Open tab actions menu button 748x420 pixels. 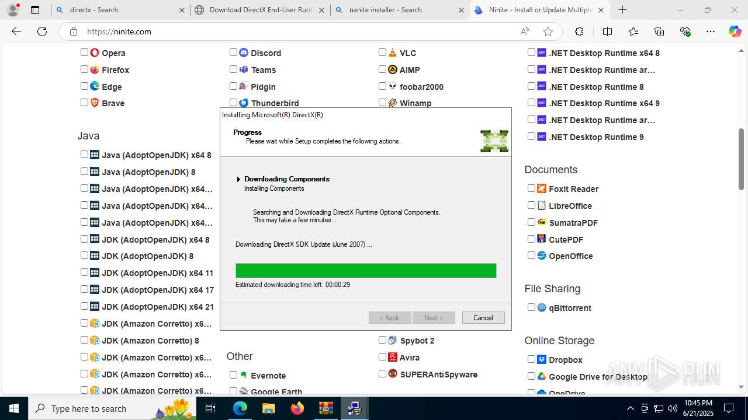pyautogui.click(x=35, y=10)
